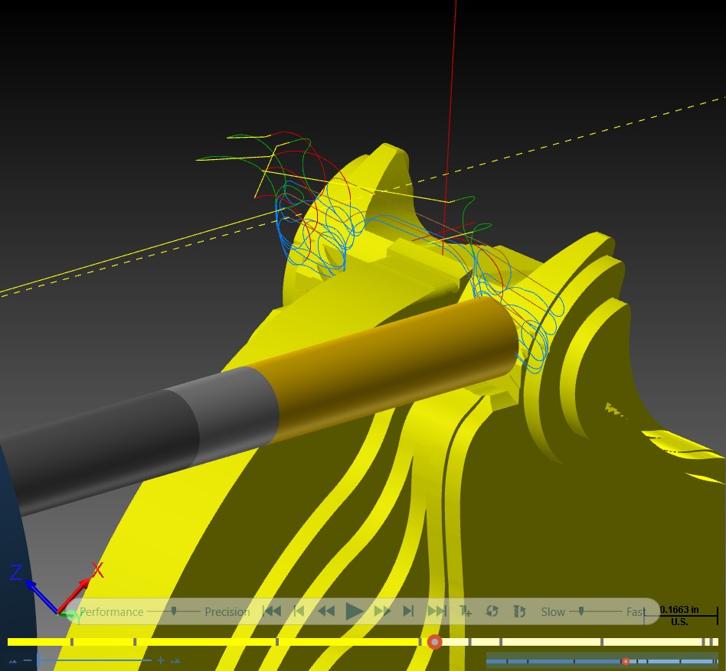Viewport: 726px width, 671px height.
Task: Jump to end of simulation
Action: (437, 611)
